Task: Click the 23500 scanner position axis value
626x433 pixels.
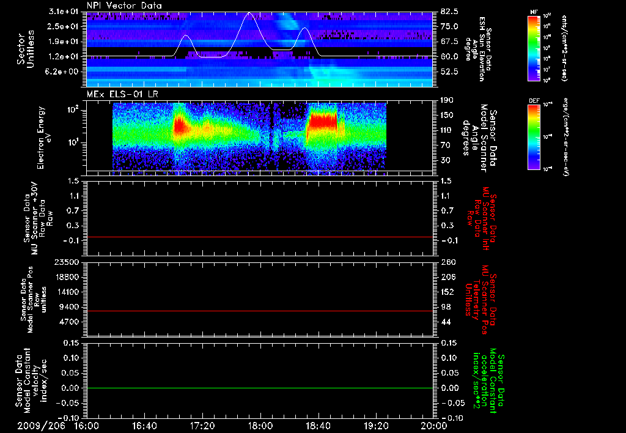Action: [x=67, y=262]
